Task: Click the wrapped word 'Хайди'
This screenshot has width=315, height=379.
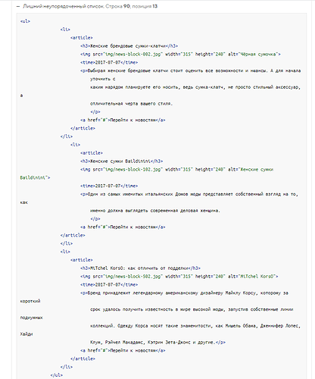Action: point(27,334)
